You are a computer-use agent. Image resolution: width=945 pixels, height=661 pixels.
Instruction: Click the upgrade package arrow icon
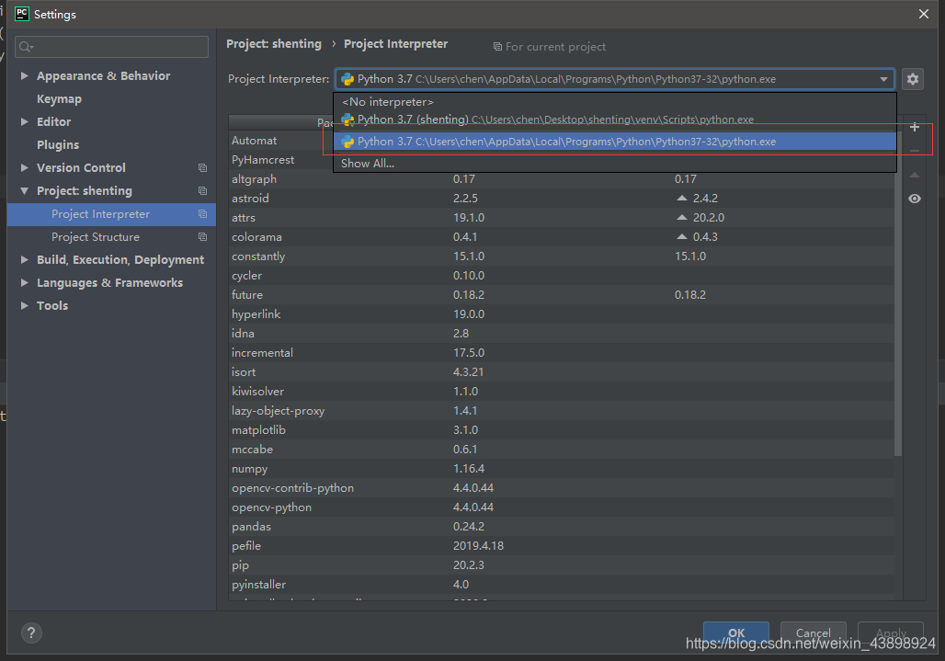point(915,176)
